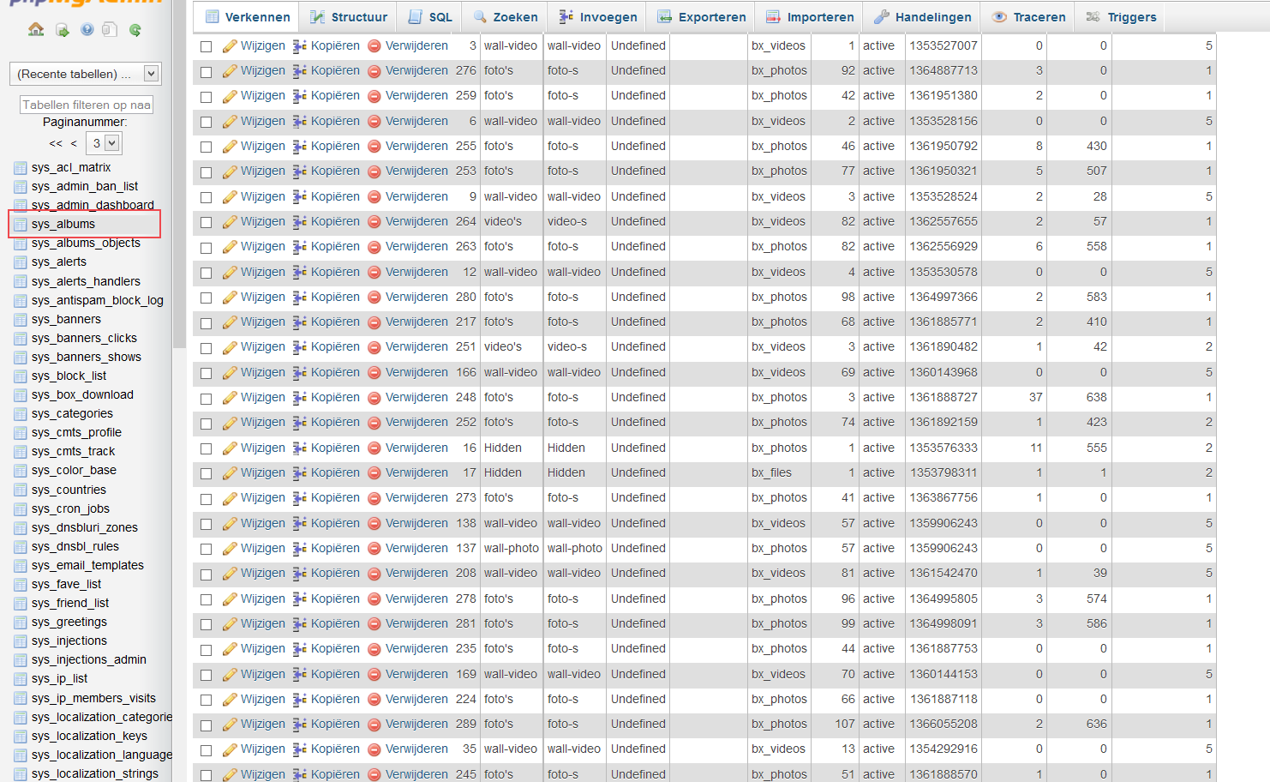Click red delete icon for row 276
Viewport: 1270px width, 782px height.
(x=374, y=71)
